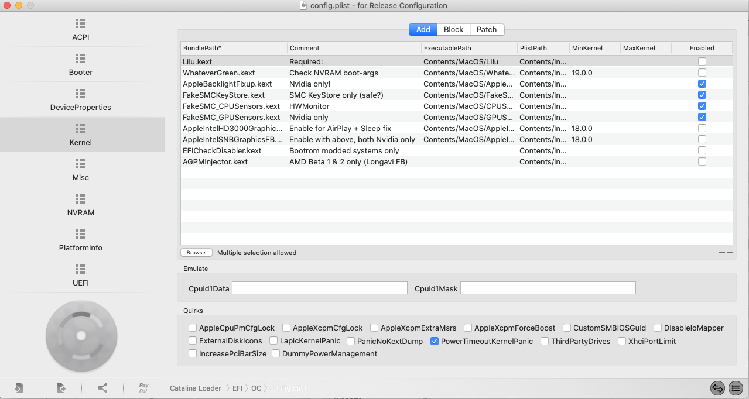This screenshot has width=749, height=399.
Task: Click the import icon in bottom-left toolbar
Action: tap(19, 388)
